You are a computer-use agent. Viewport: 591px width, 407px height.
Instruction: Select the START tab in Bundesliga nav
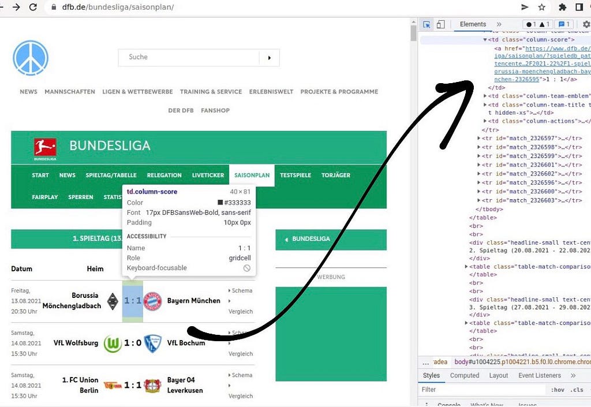(x=40, y=176)
